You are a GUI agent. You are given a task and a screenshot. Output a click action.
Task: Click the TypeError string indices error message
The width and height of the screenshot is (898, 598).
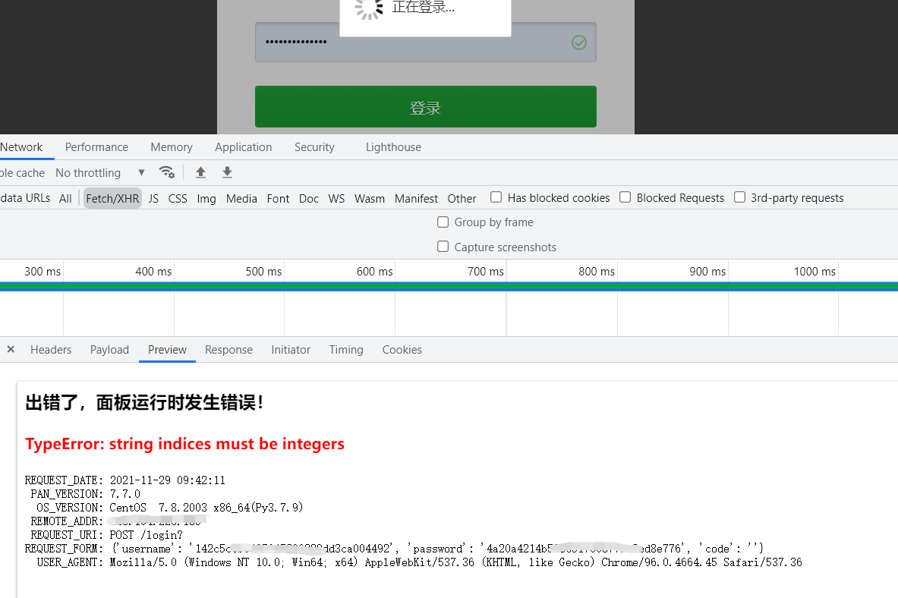coord(184,444)
